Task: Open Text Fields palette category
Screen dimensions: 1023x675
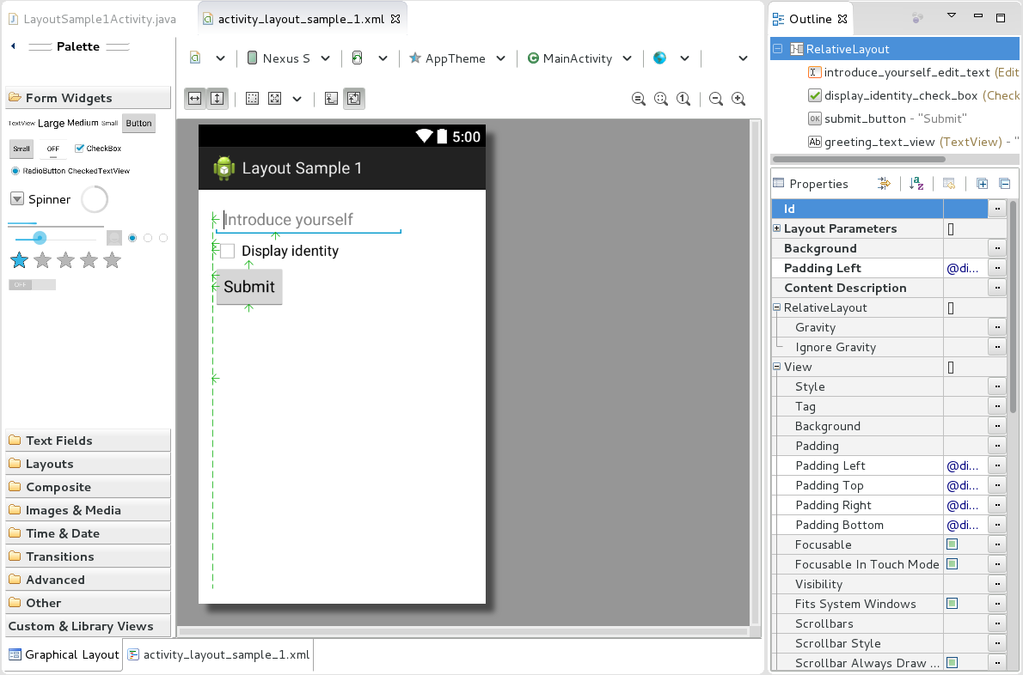Action: [88, 441]
